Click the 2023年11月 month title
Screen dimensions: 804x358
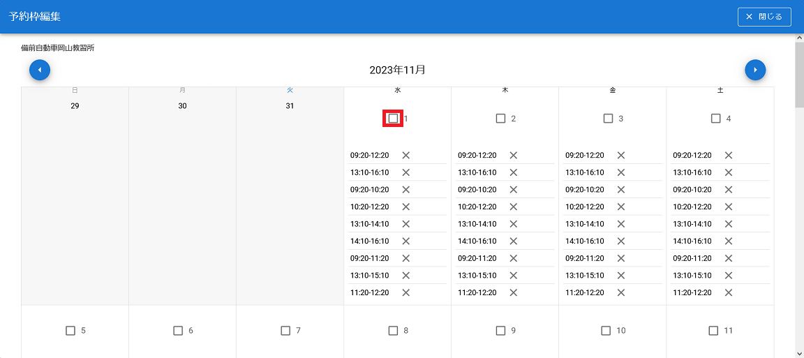[x=397, y=70]
